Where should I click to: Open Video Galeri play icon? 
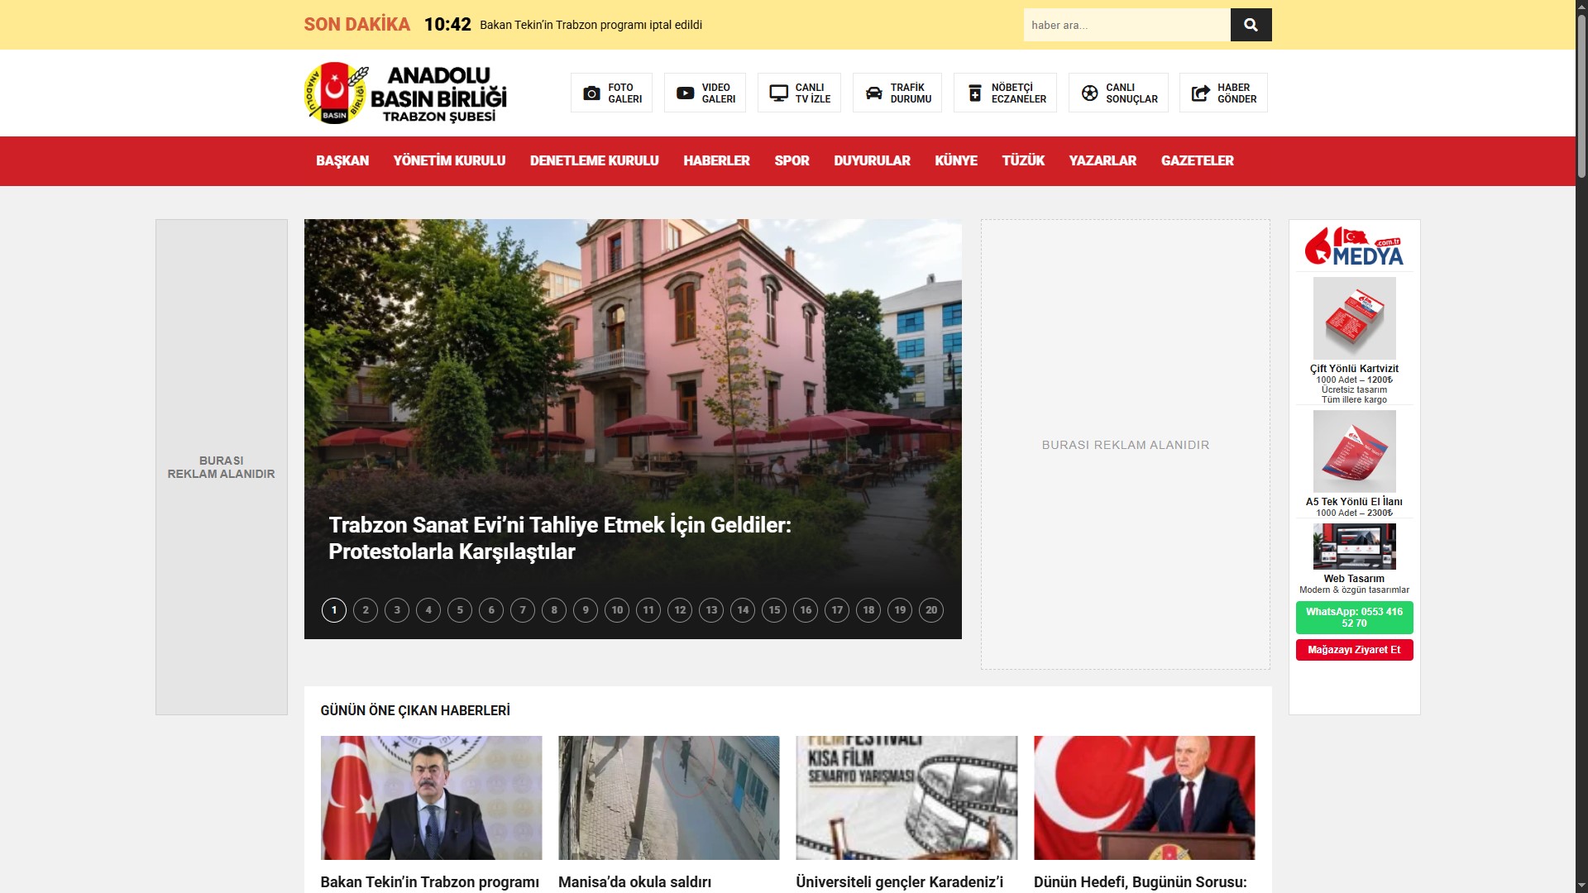(685, 93)
